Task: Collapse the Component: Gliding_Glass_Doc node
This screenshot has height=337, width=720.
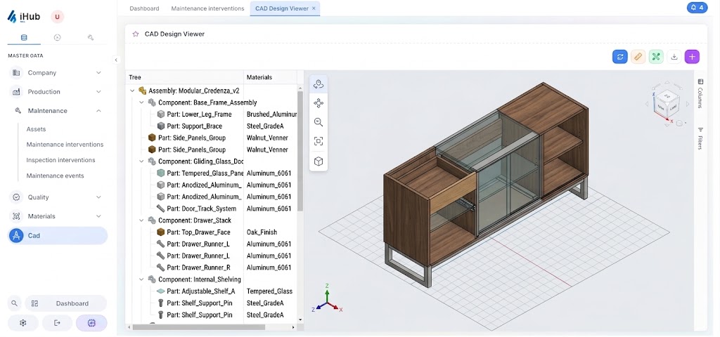Action: coord(142,161)
